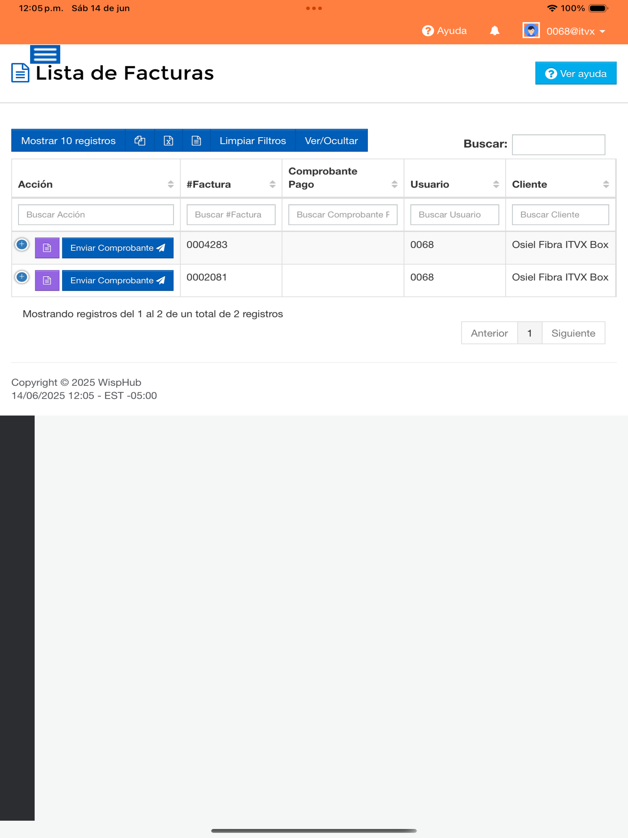The height and width of the screenshot is (838, 628).
Task: Open purple document icon for invoice 0002081
Action: click(x=47, y=280)
